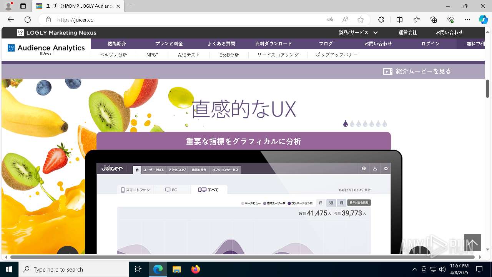Open ブログ menu item
Screen dimensions: 492x277
[326, 44]
